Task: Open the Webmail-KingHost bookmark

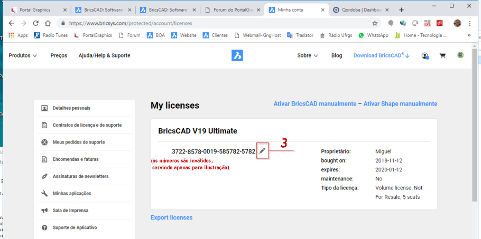Action: point(257,35)
